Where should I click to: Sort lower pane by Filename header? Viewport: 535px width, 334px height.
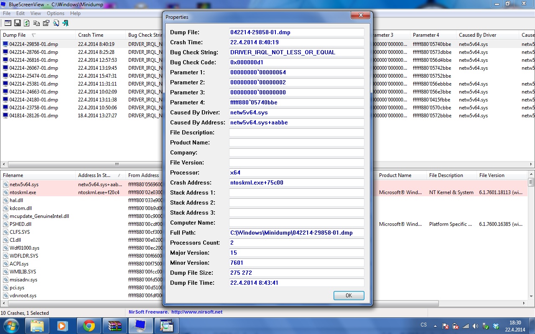(x=38, y=175)
